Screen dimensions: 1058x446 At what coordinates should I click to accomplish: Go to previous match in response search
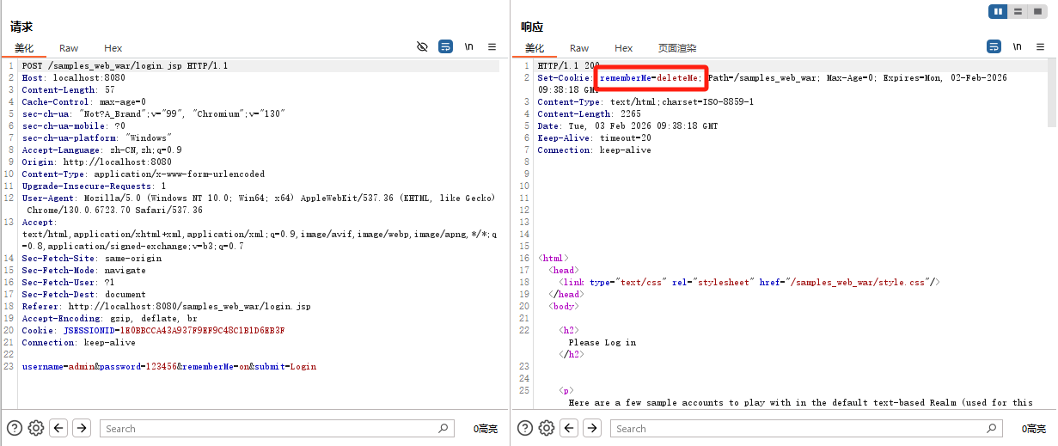click(x=569, y=428)
